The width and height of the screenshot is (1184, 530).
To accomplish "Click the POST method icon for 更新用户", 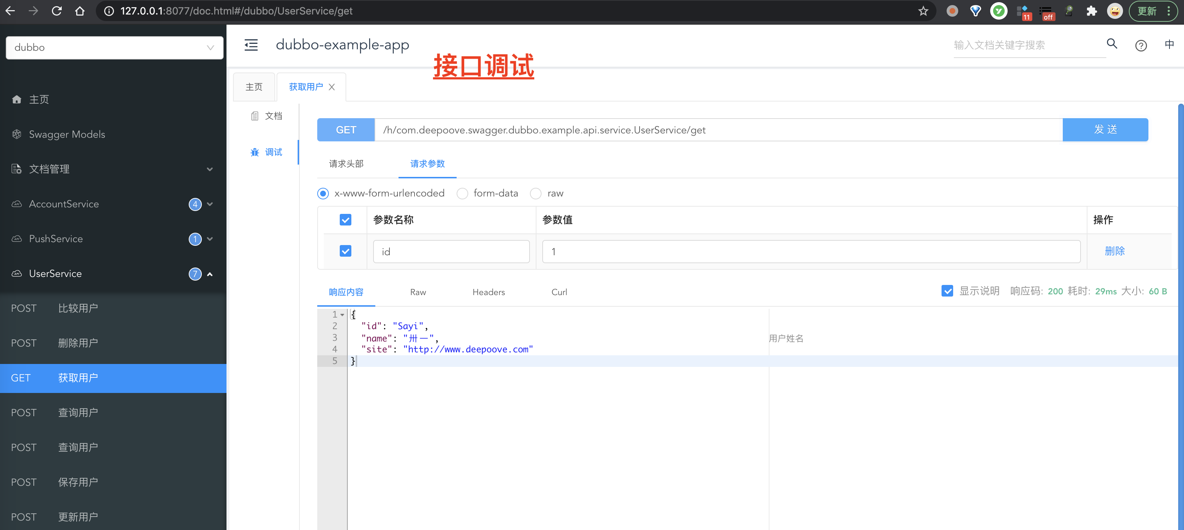I will point(23,517).
